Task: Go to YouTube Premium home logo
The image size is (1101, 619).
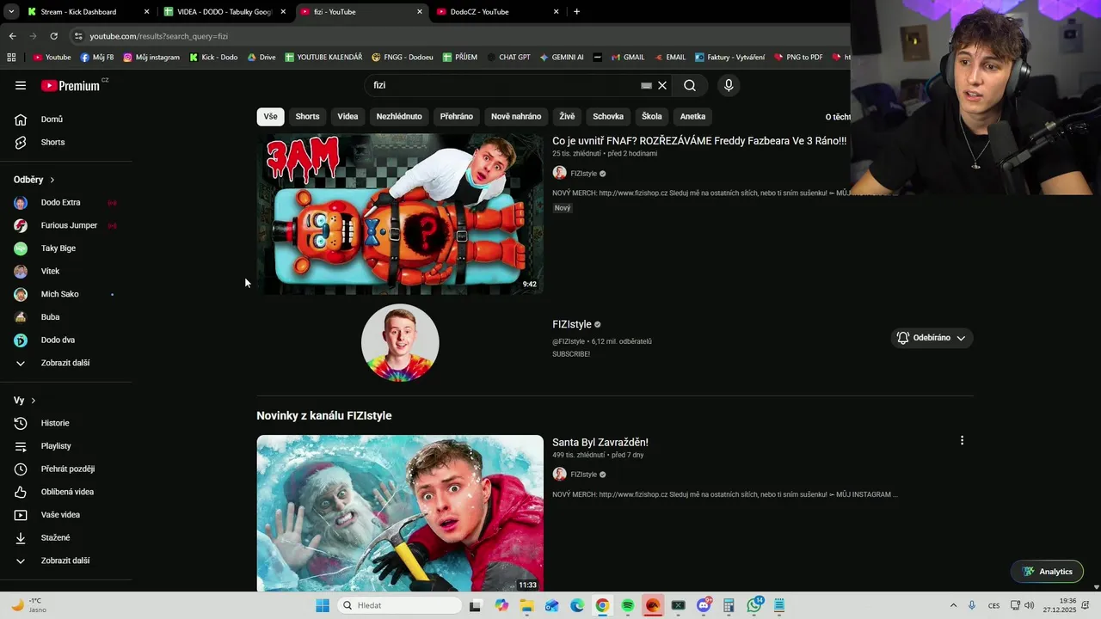Action: pyautogui.click(x=71, y=85)
